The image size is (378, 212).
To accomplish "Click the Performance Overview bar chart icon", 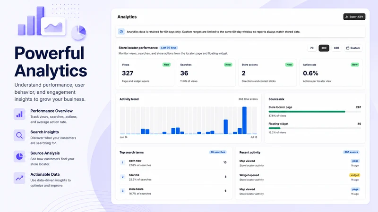I will (x=19, y=114).
